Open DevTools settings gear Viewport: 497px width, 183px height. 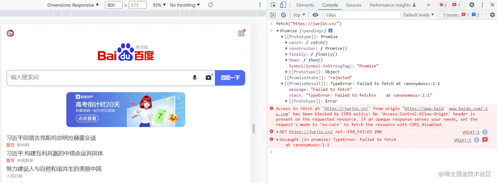point(472,5)
